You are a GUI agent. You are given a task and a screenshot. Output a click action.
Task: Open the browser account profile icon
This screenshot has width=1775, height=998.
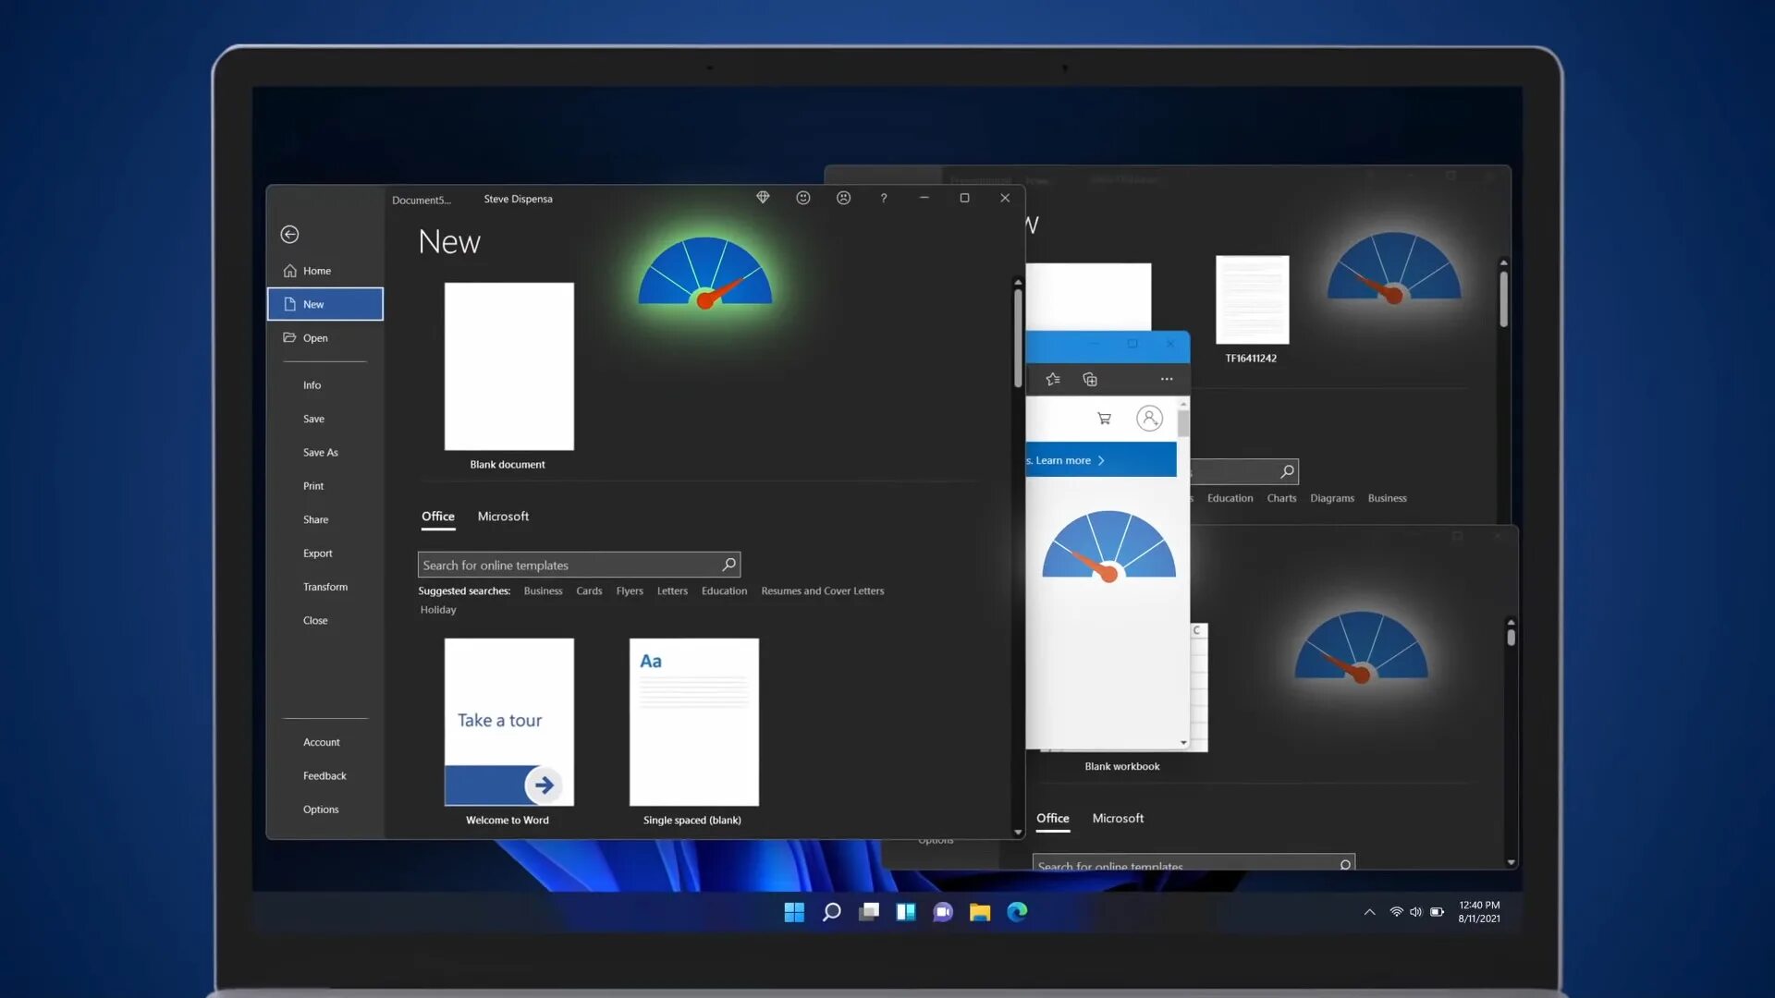1149,419
